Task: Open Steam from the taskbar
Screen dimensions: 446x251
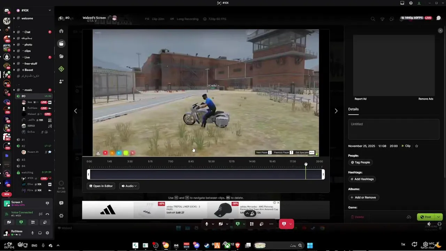Action: pos(207,245)
